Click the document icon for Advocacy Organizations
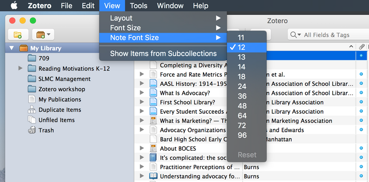369x182 pixels. coord(153,130)
